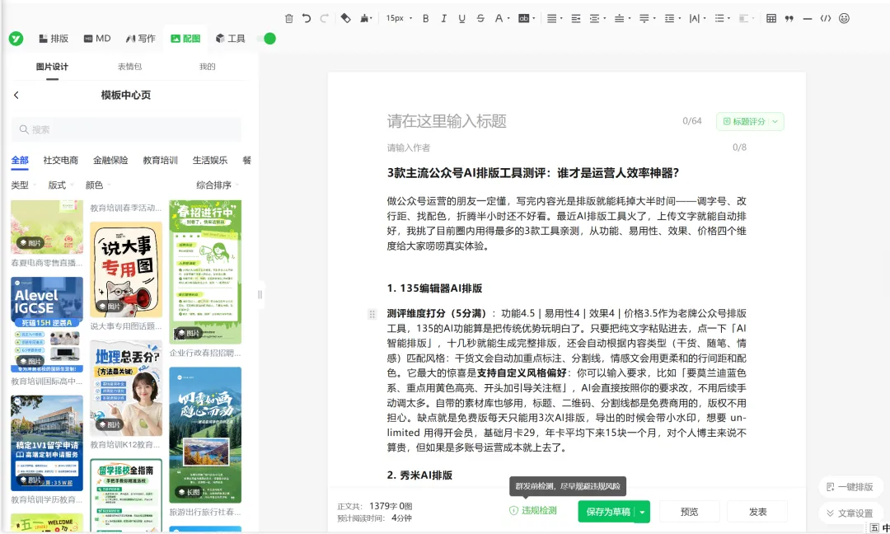
Task: Click the 保存为草稿 button
Action: pos(607,512)
